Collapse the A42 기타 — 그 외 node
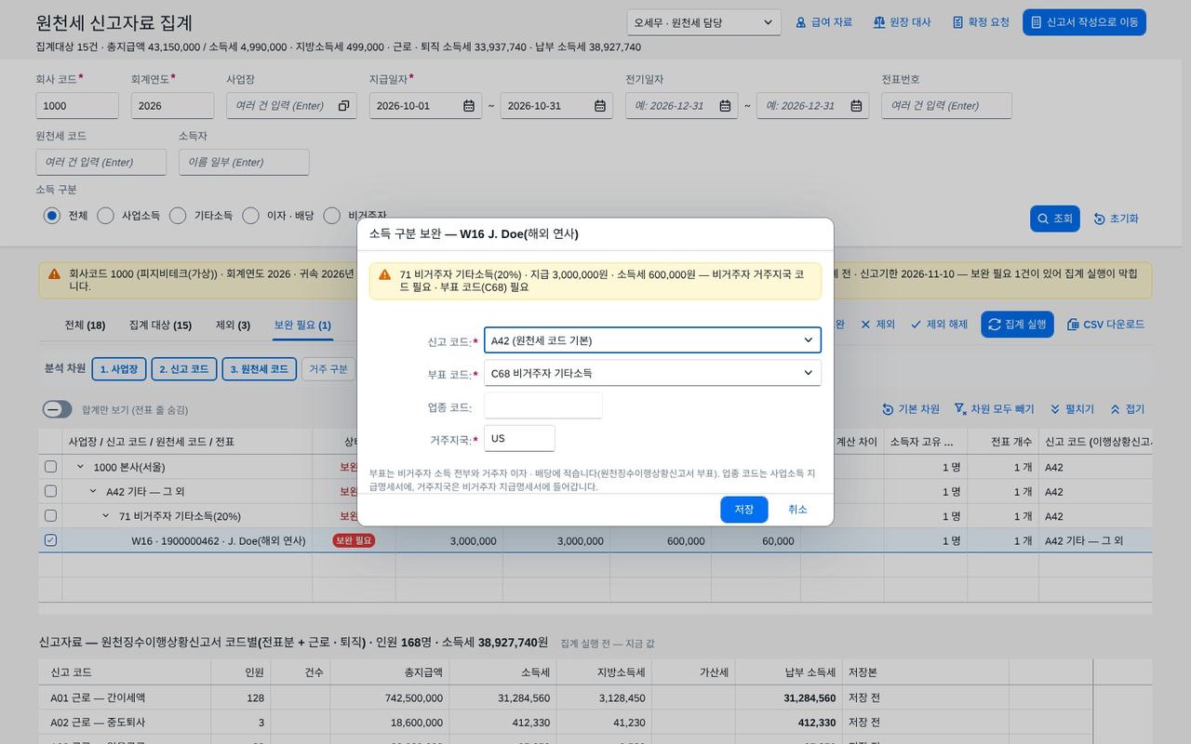The image size is (1191, 744). pos(93,491)
